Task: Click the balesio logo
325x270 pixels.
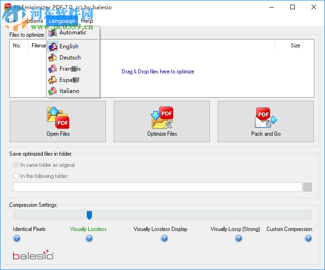Action: pos(33,255)
